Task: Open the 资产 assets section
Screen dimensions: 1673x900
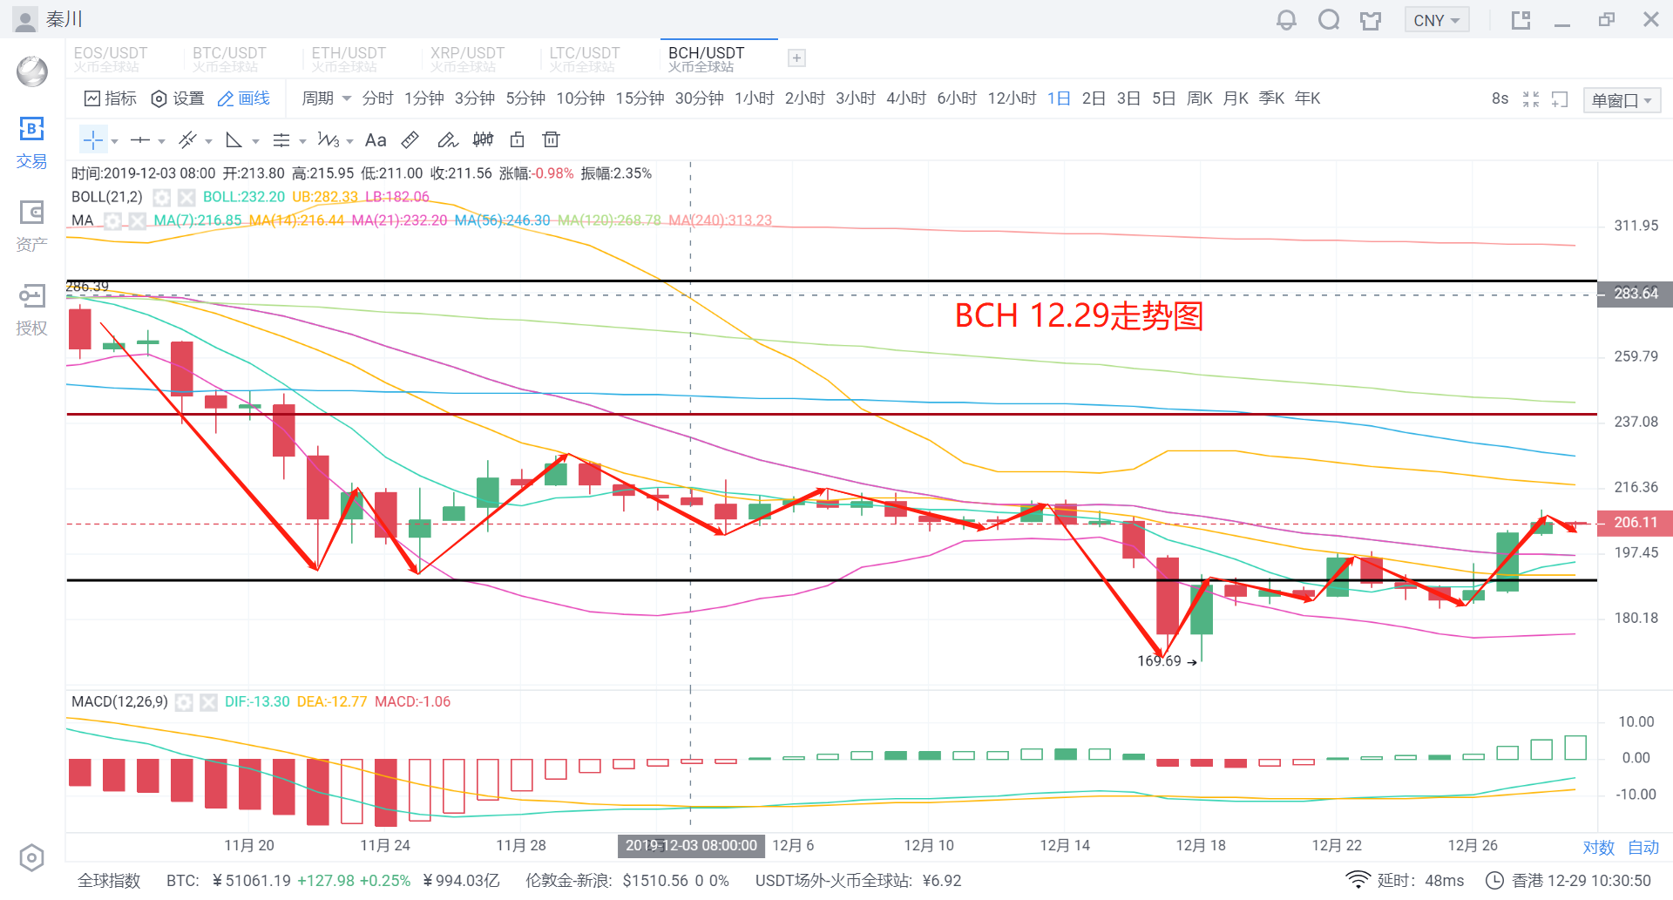Action: (31, 227)
